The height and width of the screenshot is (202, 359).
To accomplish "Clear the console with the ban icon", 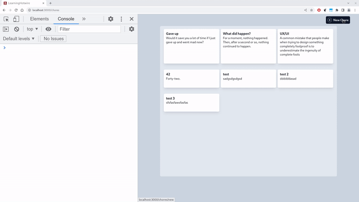I will coord(17,29).
